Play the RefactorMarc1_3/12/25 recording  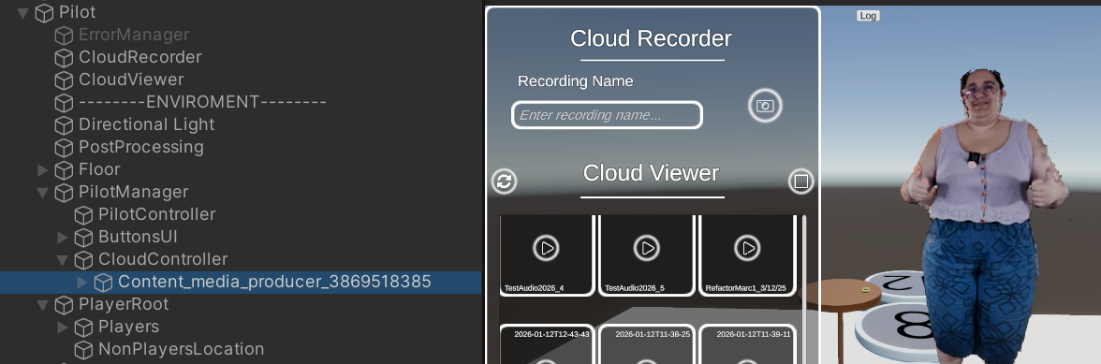[748, 248]
